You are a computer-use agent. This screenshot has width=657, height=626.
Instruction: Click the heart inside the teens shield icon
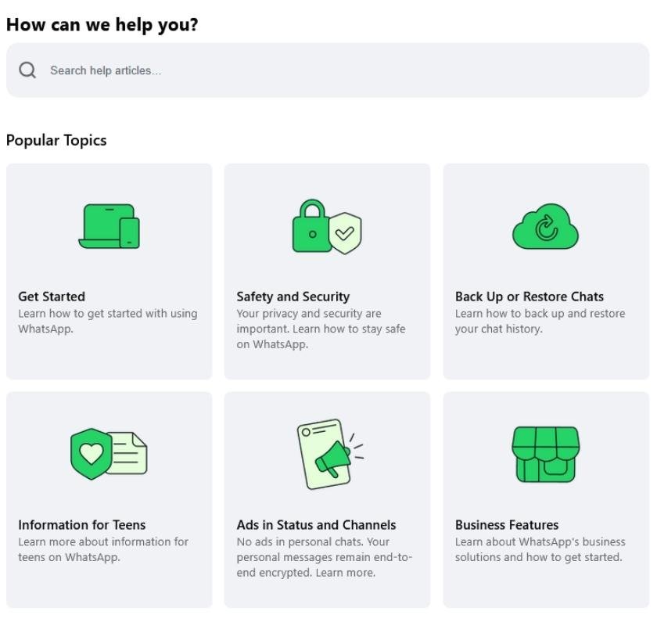pos(90,452)
